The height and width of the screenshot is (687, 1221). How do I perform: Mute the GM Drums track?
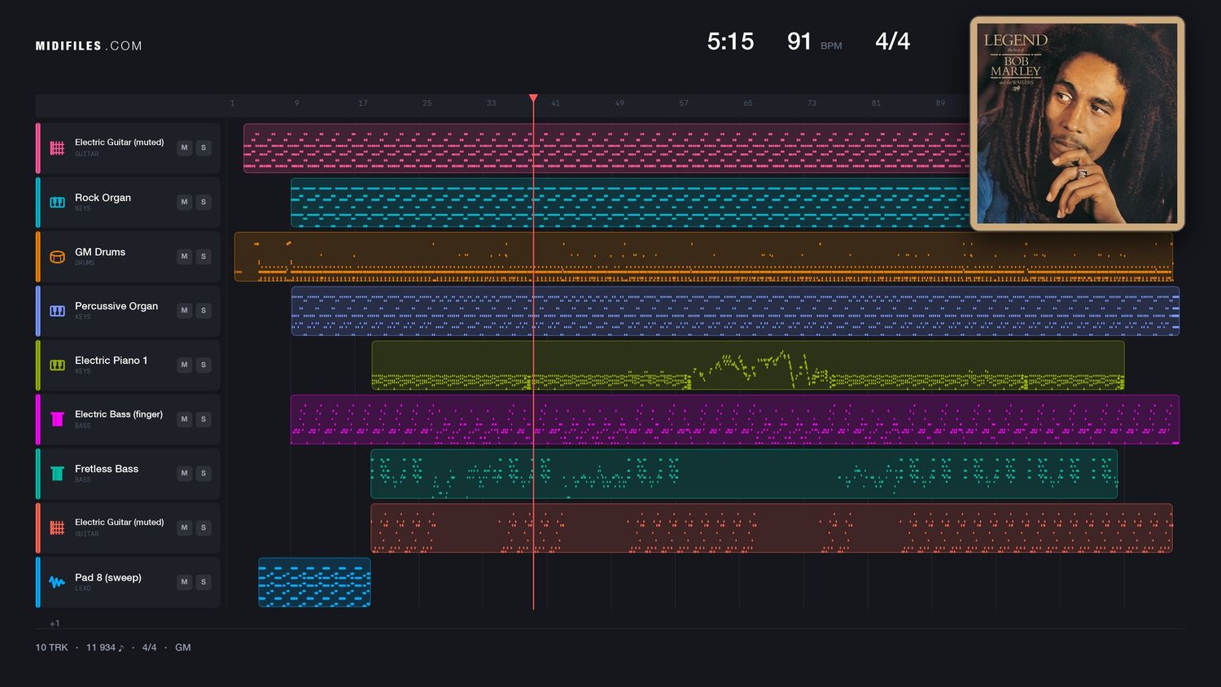tap(185, 256)
